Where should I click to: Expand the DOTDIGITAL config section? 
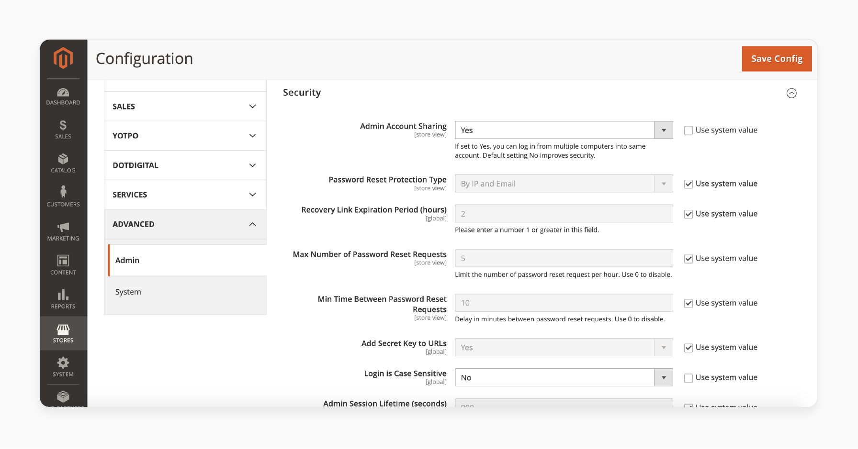tap(185, 165)
